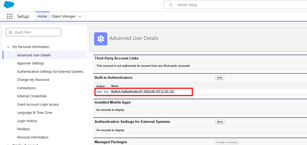Open Language & Time Zone settings

pyautogui.click(x=35, y=113)
